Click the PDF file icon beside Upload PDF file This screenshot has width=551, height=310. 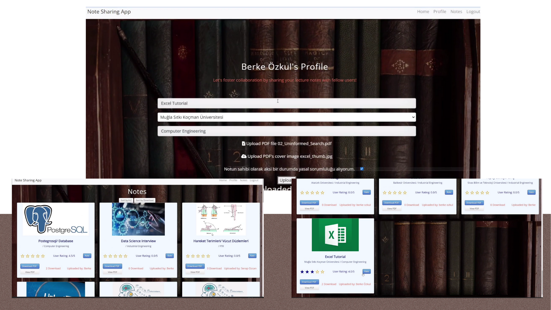[243, 144]
